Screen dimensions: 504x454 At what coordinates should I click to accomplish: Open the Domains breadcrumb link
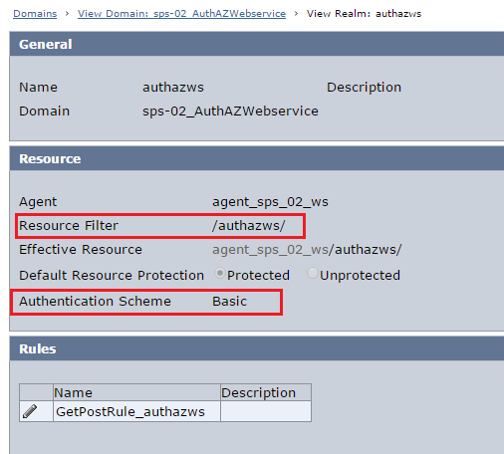coord(35,14)
